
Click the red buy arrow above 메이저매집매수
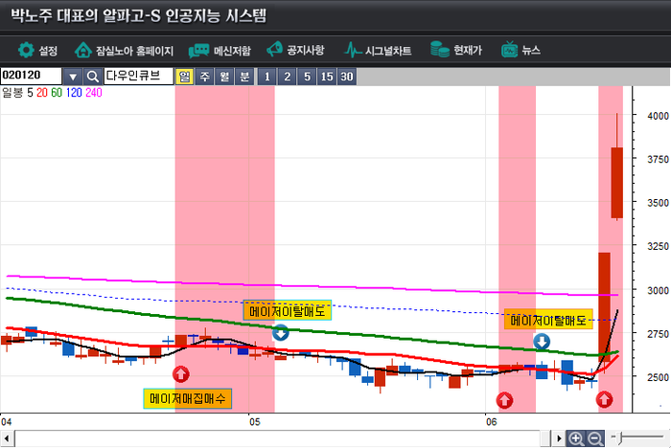pos(180,374)
